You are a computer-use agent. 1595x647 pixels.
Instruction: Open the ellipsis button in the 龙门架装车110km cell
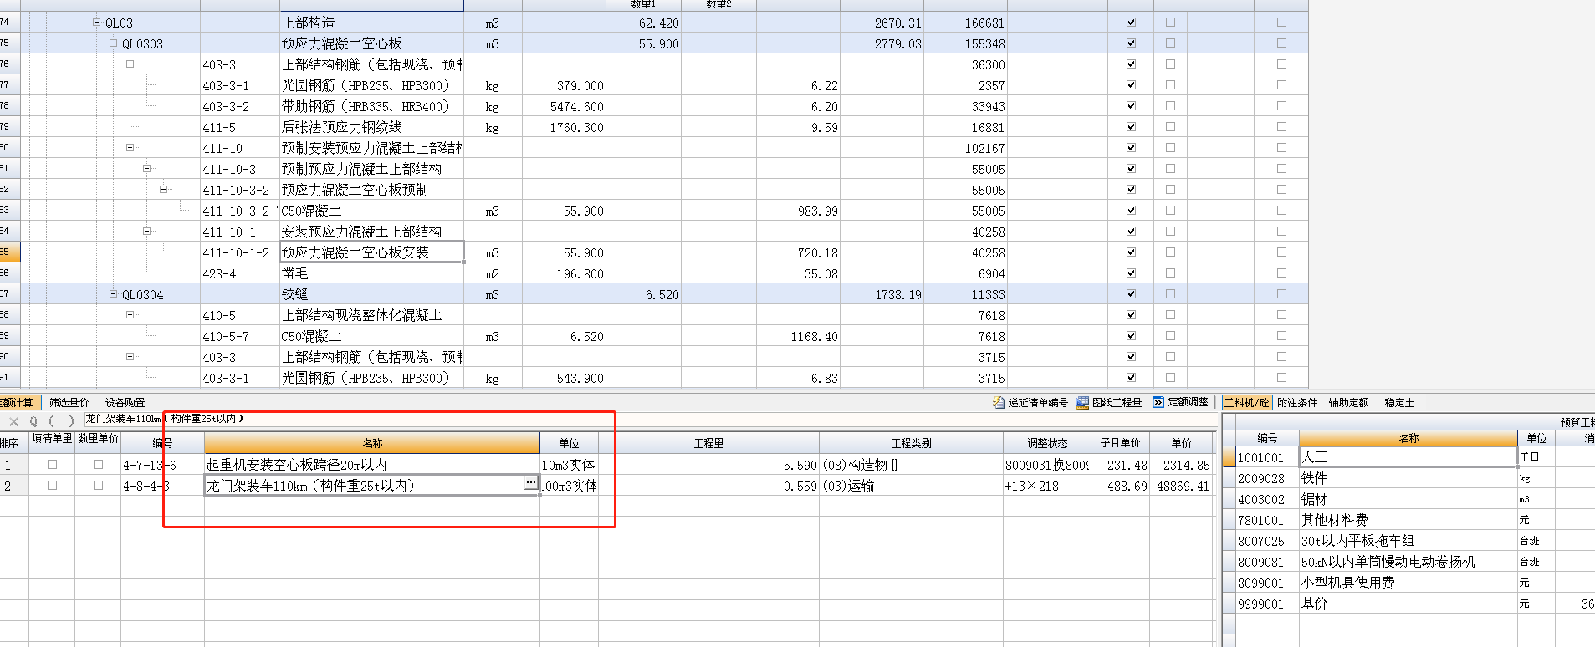tap(531, 483)
